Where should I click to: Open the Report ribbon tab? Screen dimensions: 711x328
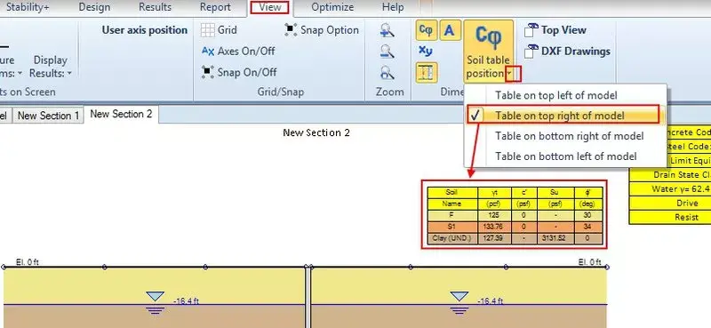215,7
